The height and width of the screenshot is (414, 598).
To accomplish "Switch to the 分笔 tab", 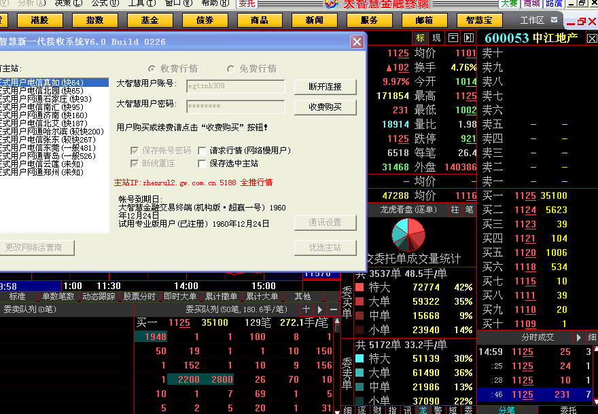I will 506,410.
